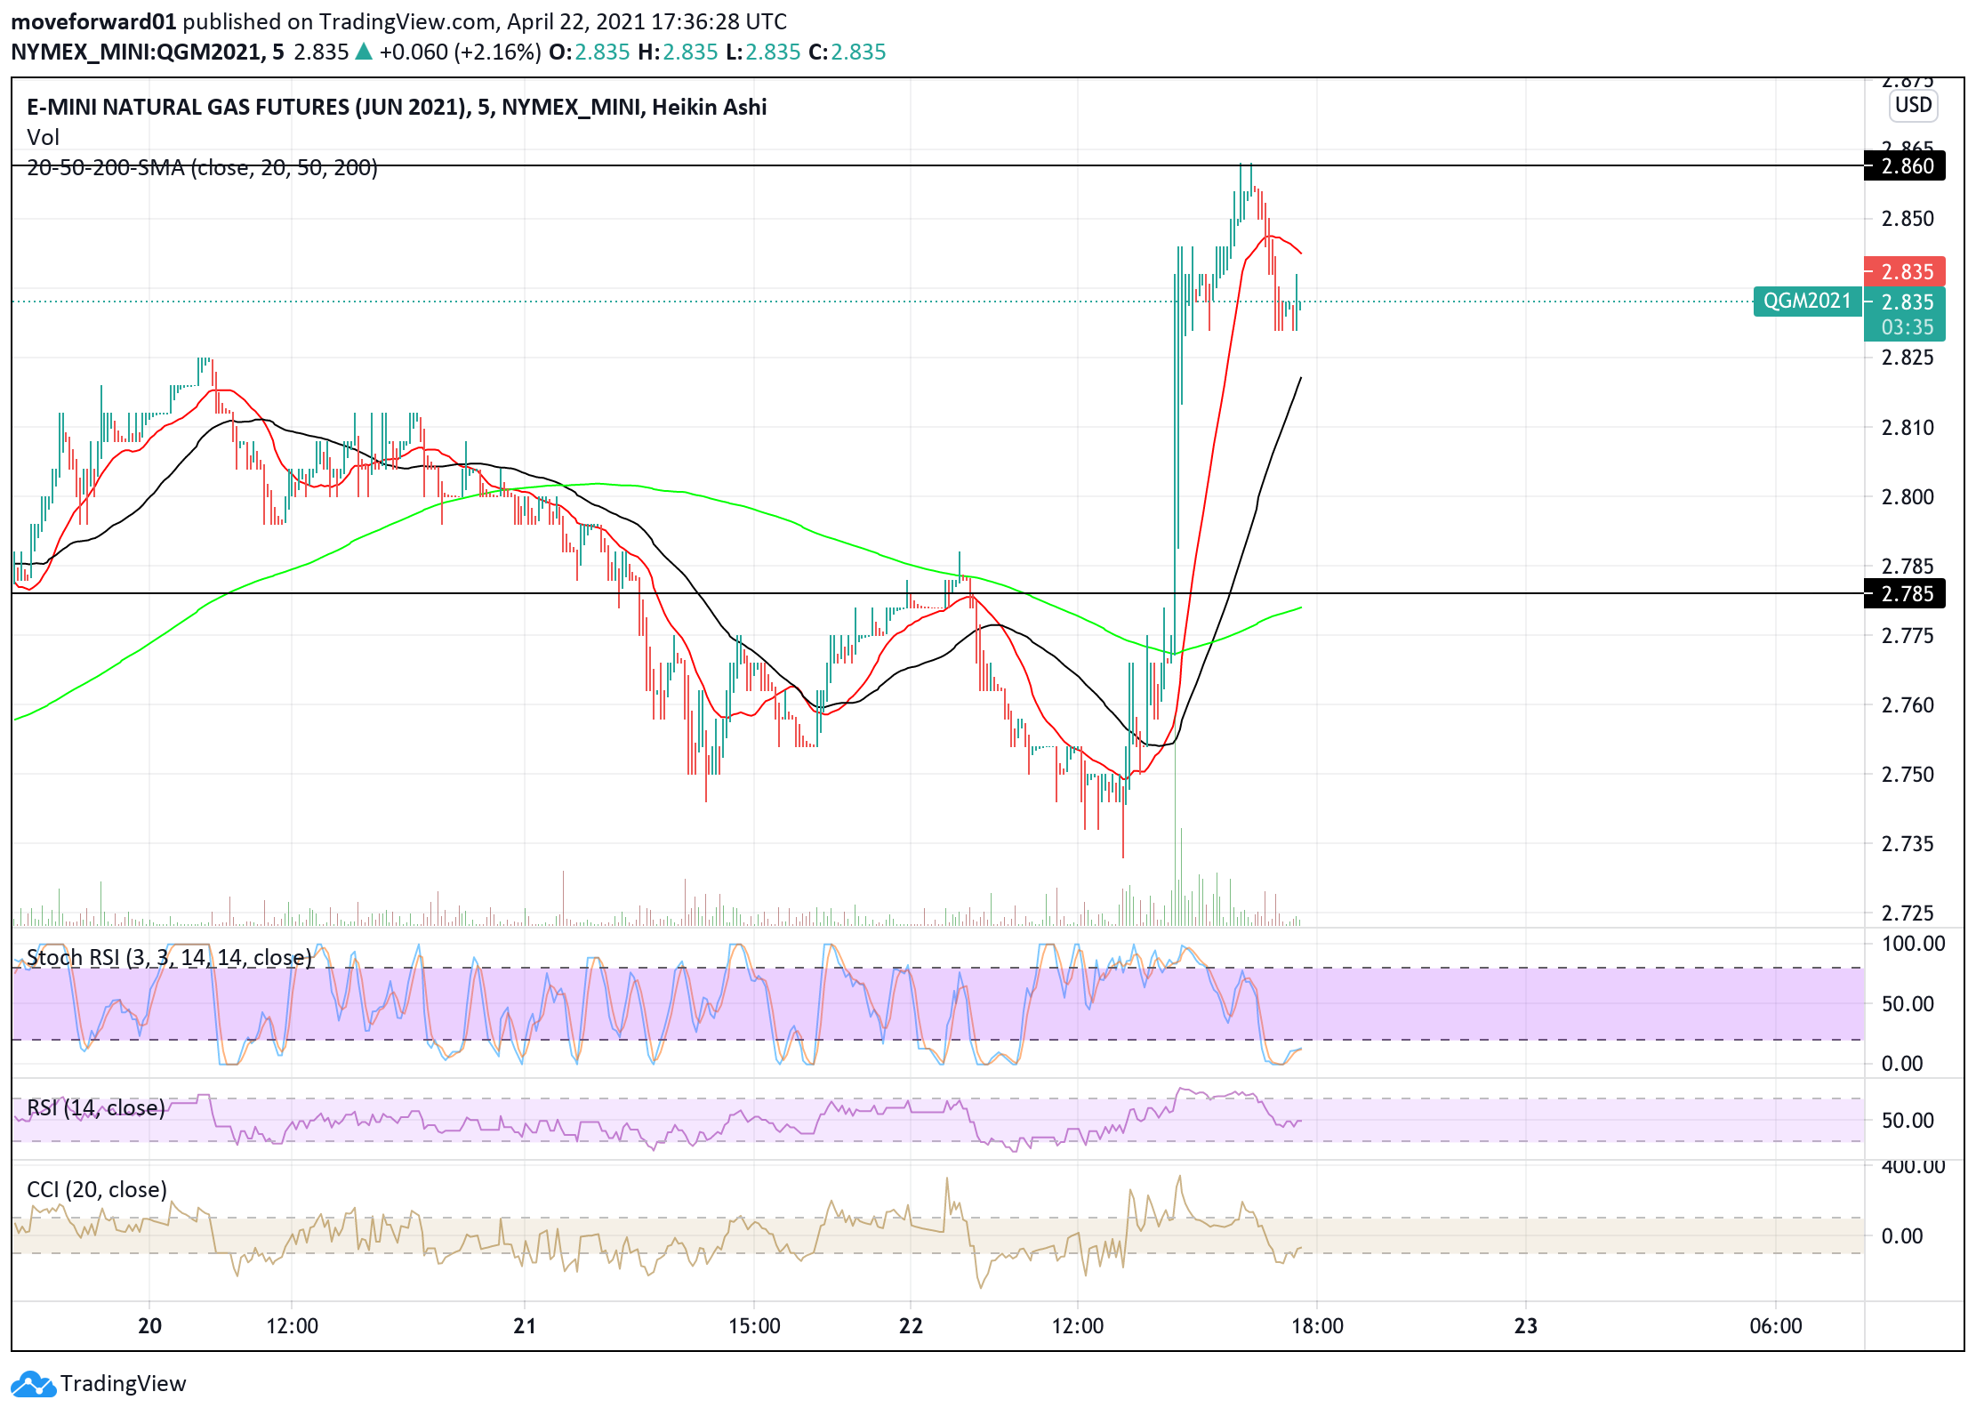Select the black 2.785 horizontal line label

click(x=1905, y=594)
